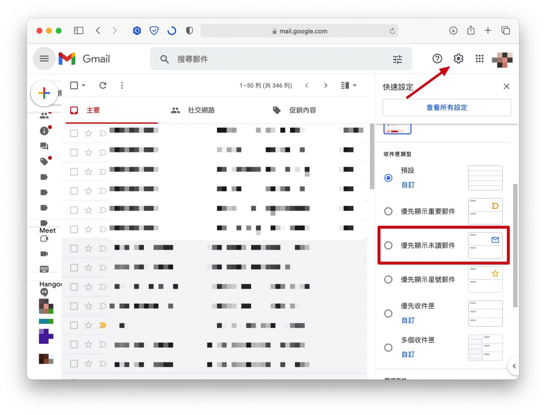This screenshot has height=415, width=546.
Task: Open the three-dot more options menu
Action: [x=122, y=85]
